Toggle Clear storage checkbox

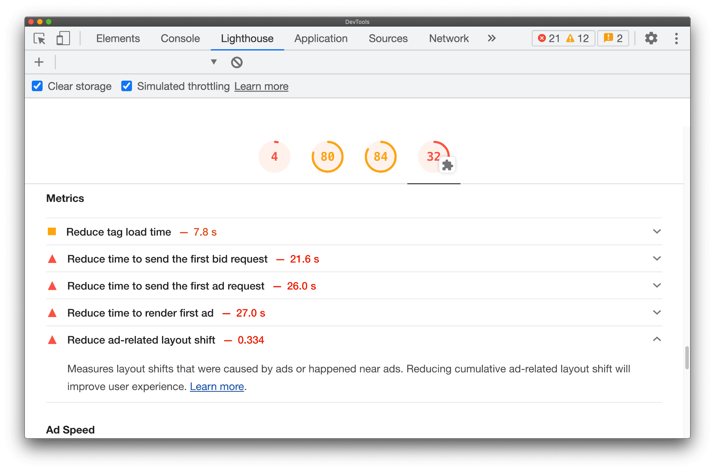(x=38, y=86)
